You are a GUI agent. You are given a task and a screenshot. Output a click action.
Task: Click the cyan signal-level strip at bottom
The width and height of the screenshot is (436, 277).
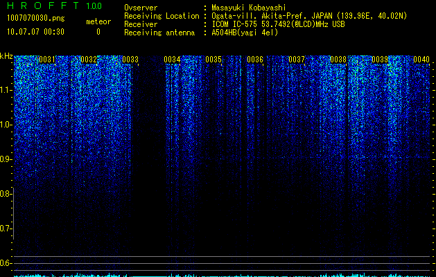click(222, 275)
